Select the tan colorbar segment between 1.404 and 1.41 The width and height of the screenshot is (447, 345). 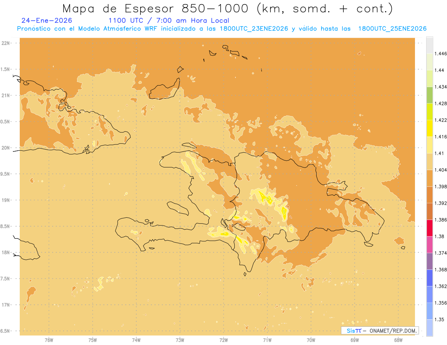point(429,162)
